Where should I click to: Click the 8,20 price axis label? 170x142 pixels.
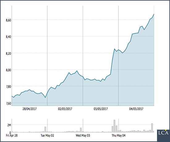tap(8, 53)
